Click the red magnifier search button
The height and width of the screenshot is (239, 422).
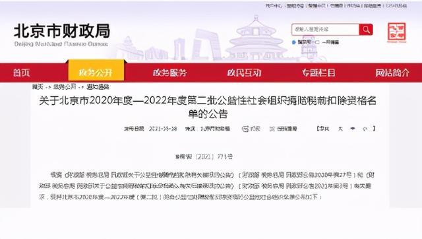[366, 29]
